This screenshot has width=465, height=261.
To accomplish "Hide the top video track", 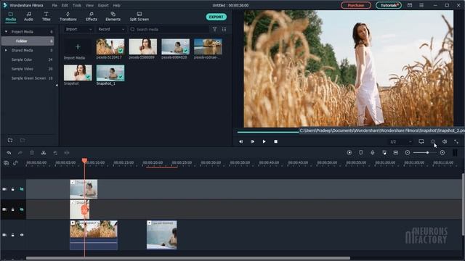I will (22, 189).
